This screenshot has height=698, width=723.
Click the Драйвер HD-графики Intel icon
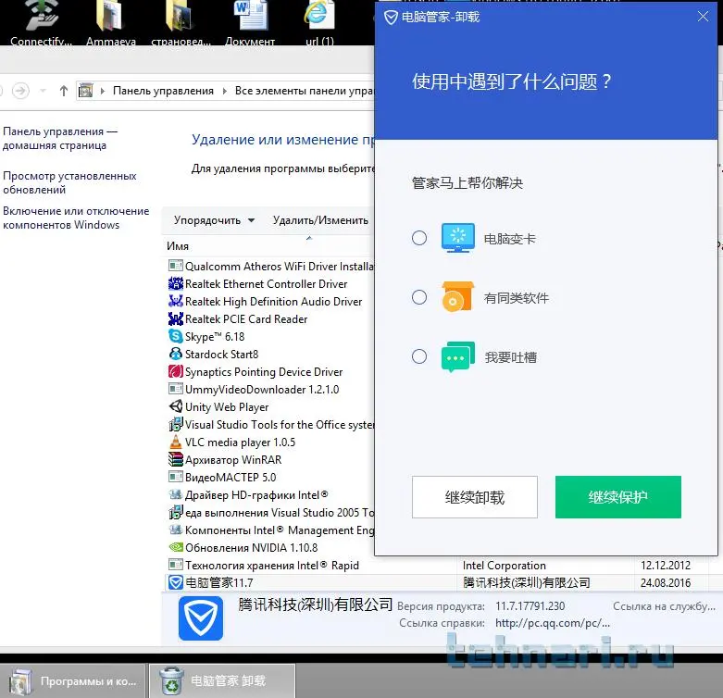tap(176, 494)
